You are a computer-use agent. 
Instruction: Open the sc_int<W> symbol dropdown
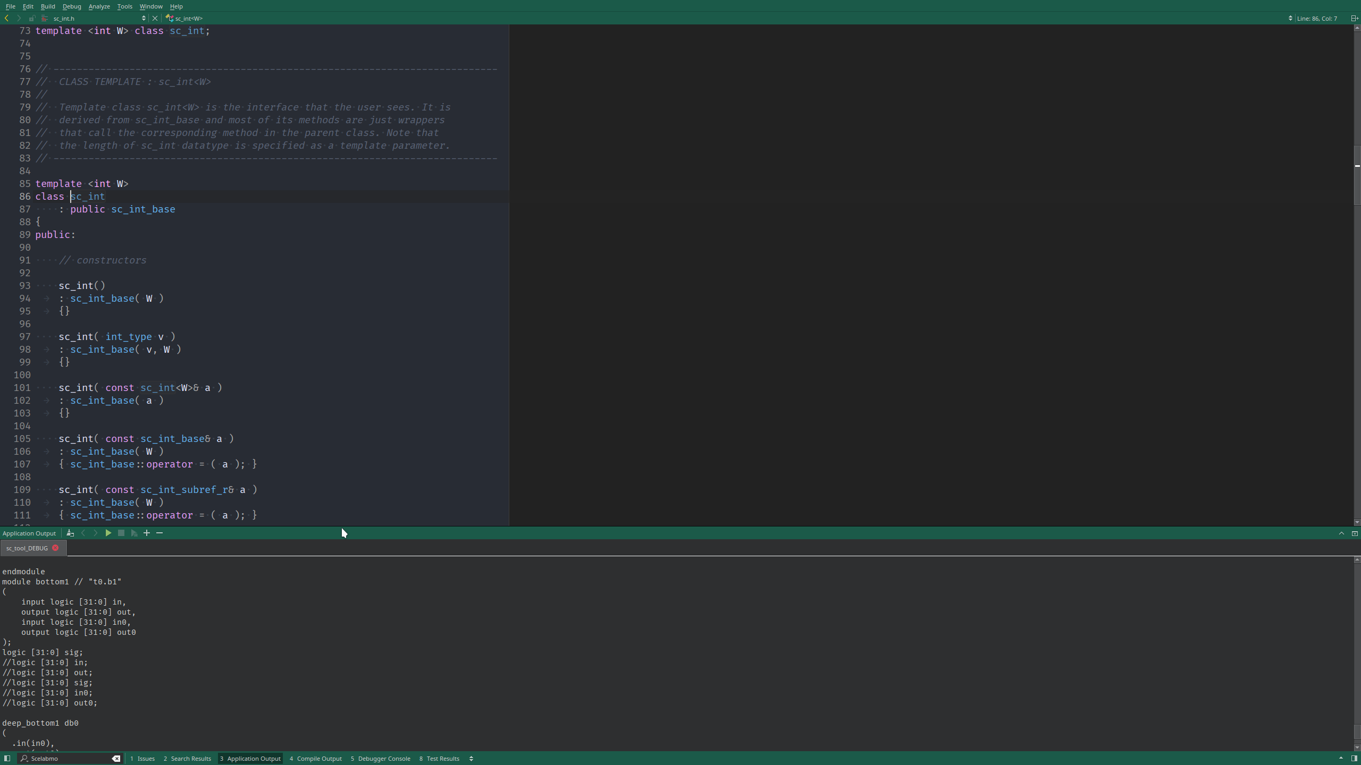[189, 18]
